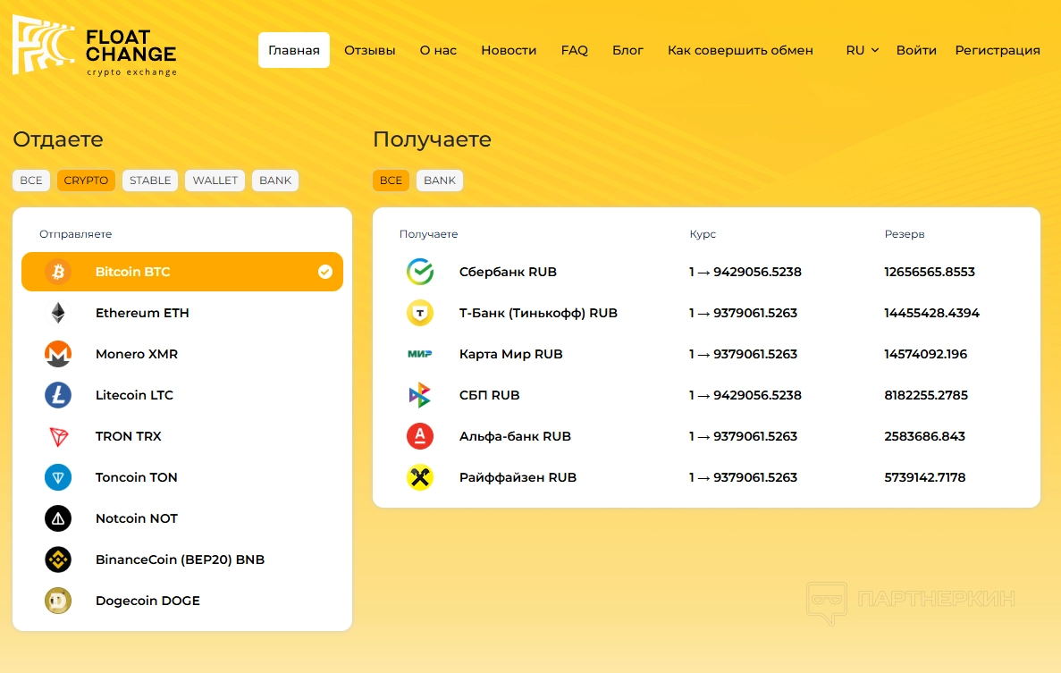Click the selected Bitcoin BTC row

[x=182, y=272]
